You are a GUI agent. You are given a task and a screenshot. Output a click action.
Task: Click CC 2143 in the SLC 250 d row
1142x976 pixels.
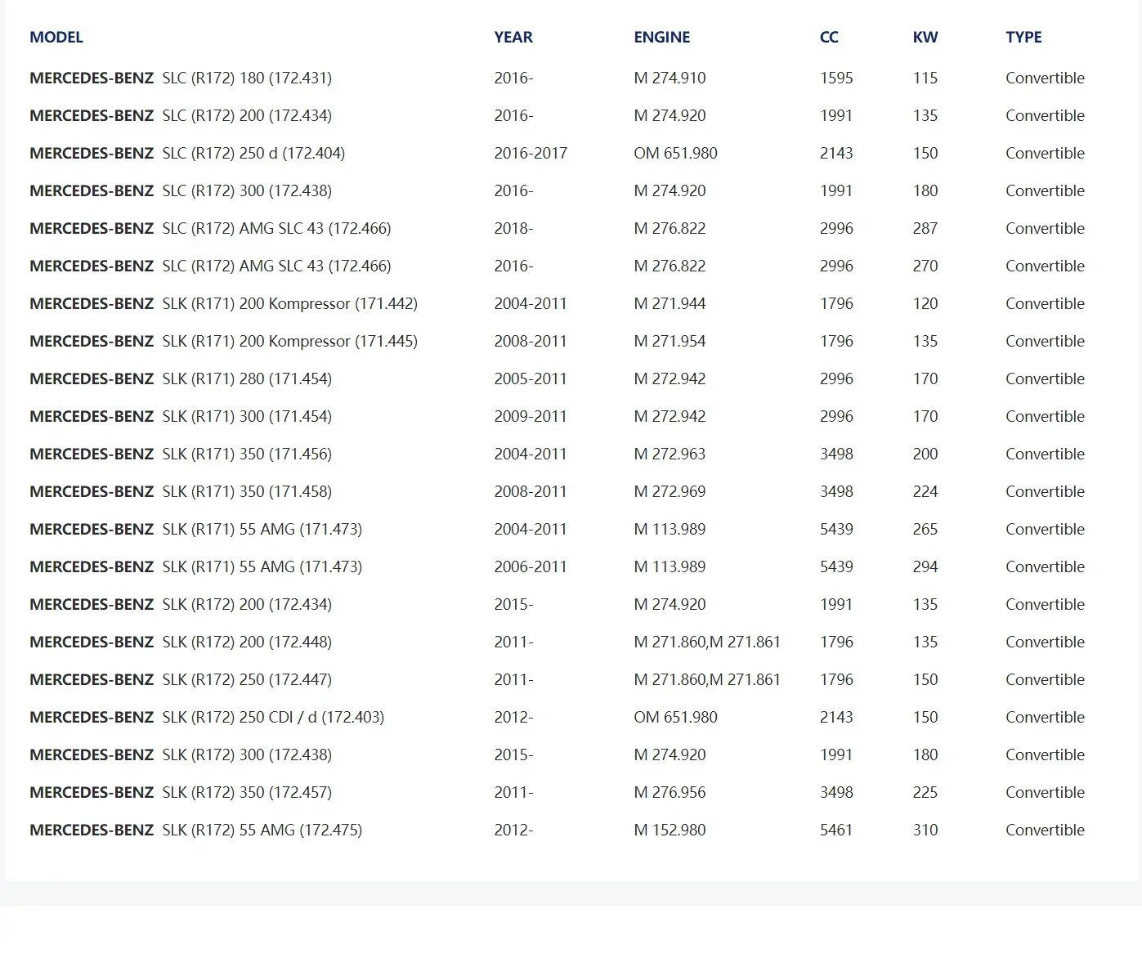click(836, 154)
